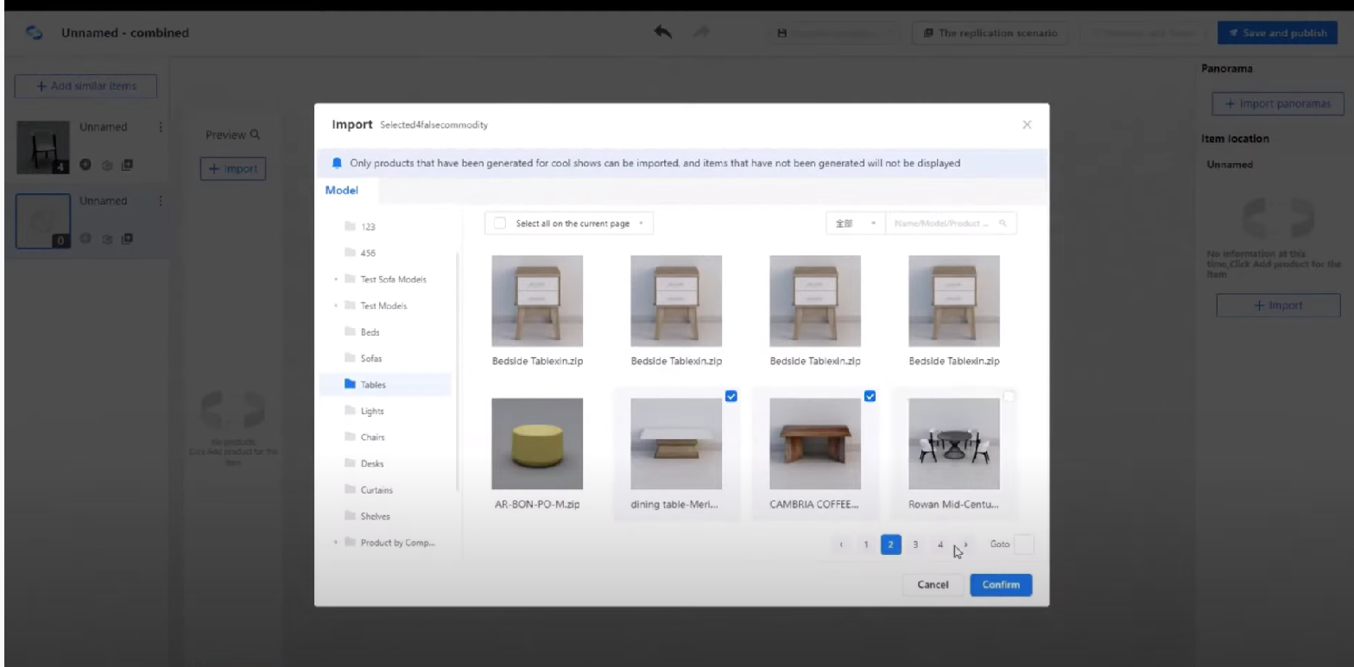Go to previous page using left arrow

coord(842,544)
